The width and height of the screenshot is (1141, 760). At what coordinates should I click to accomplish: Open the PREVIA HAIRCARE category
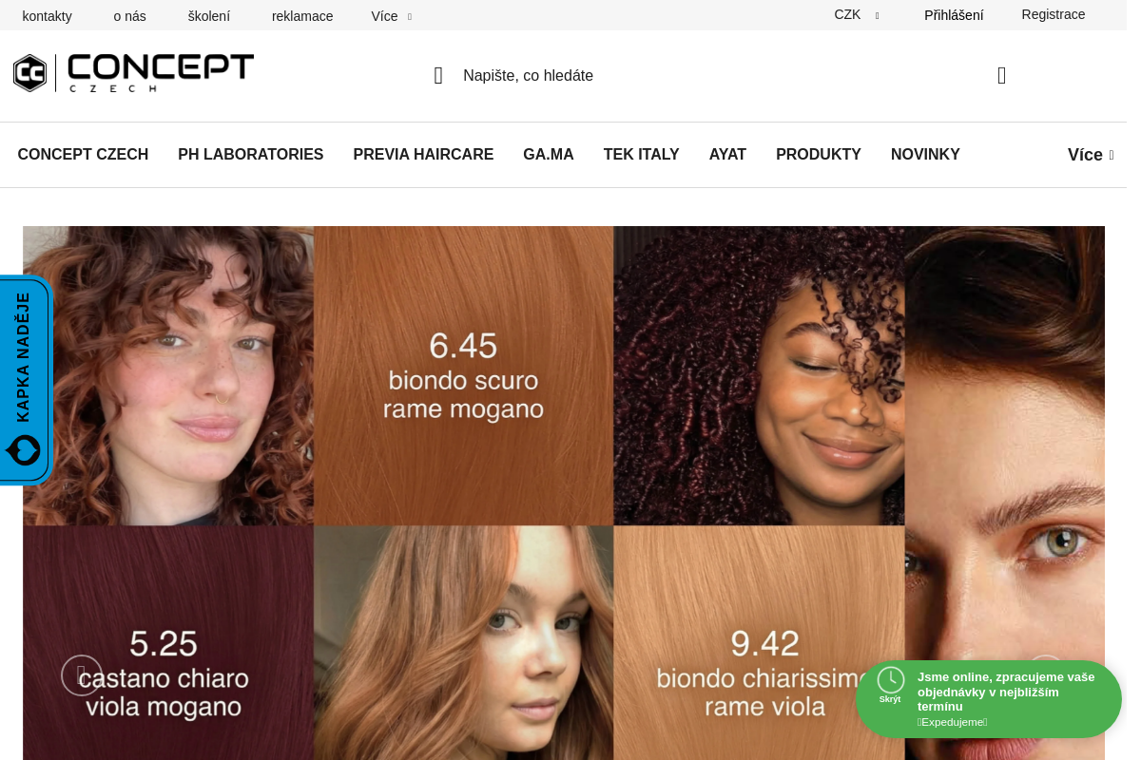point(423,155)
